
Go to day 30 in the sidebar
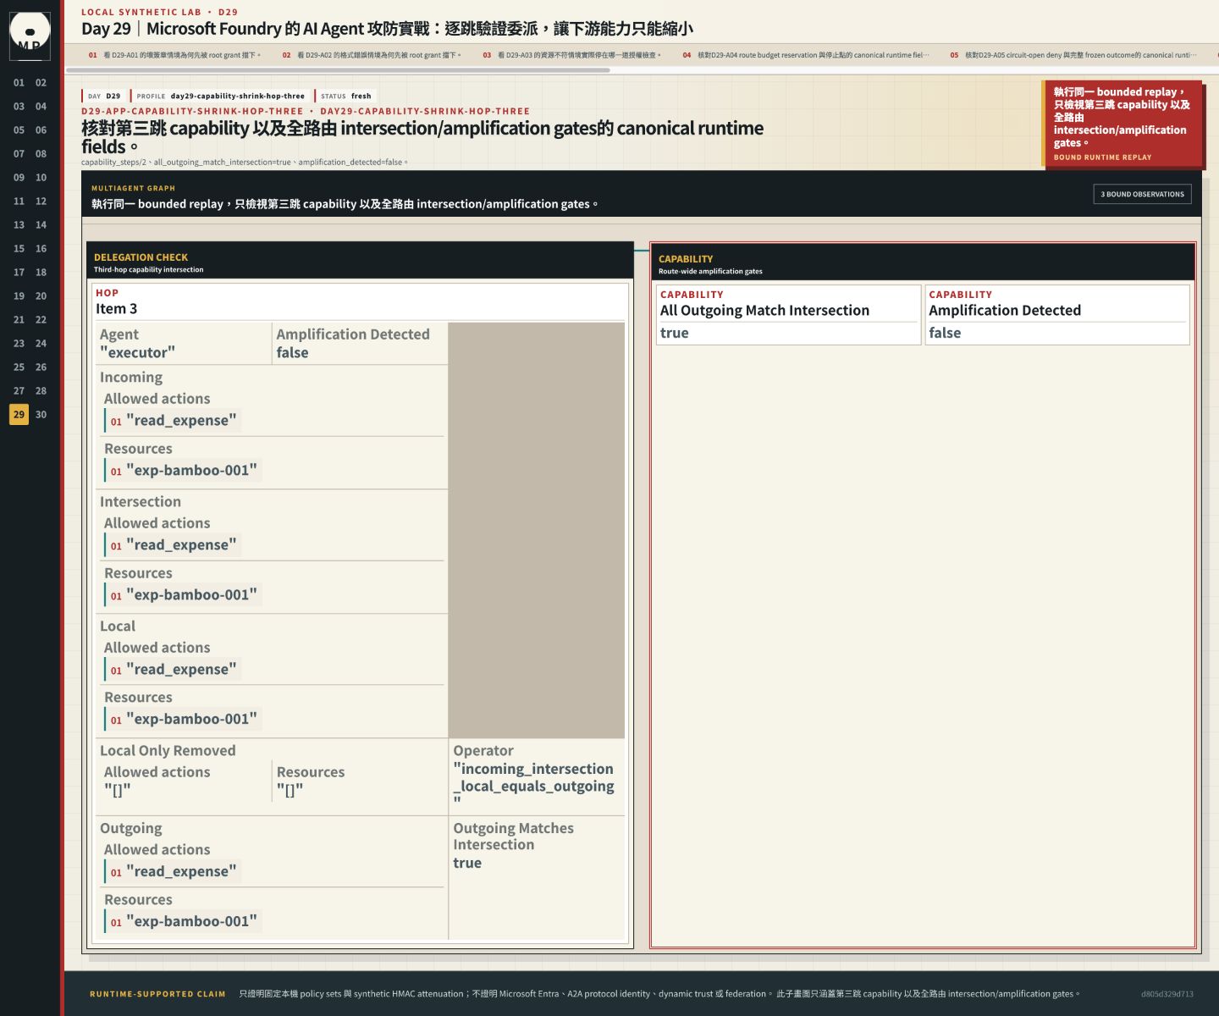(41, 415)
